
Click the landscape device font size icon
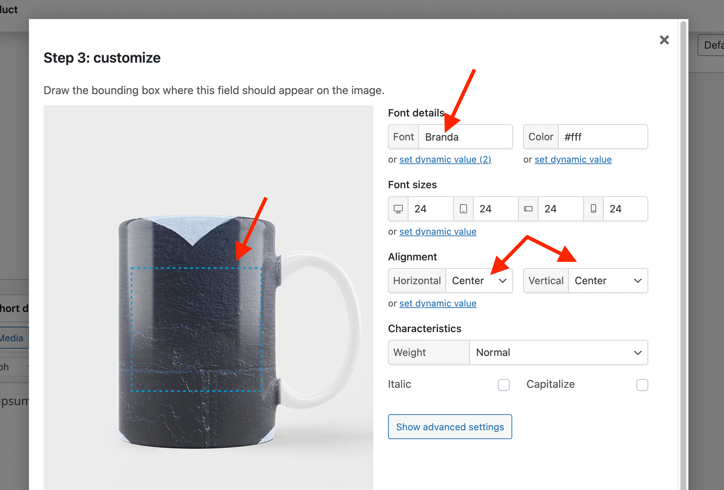pyautogui.click(x=528, y=209)
